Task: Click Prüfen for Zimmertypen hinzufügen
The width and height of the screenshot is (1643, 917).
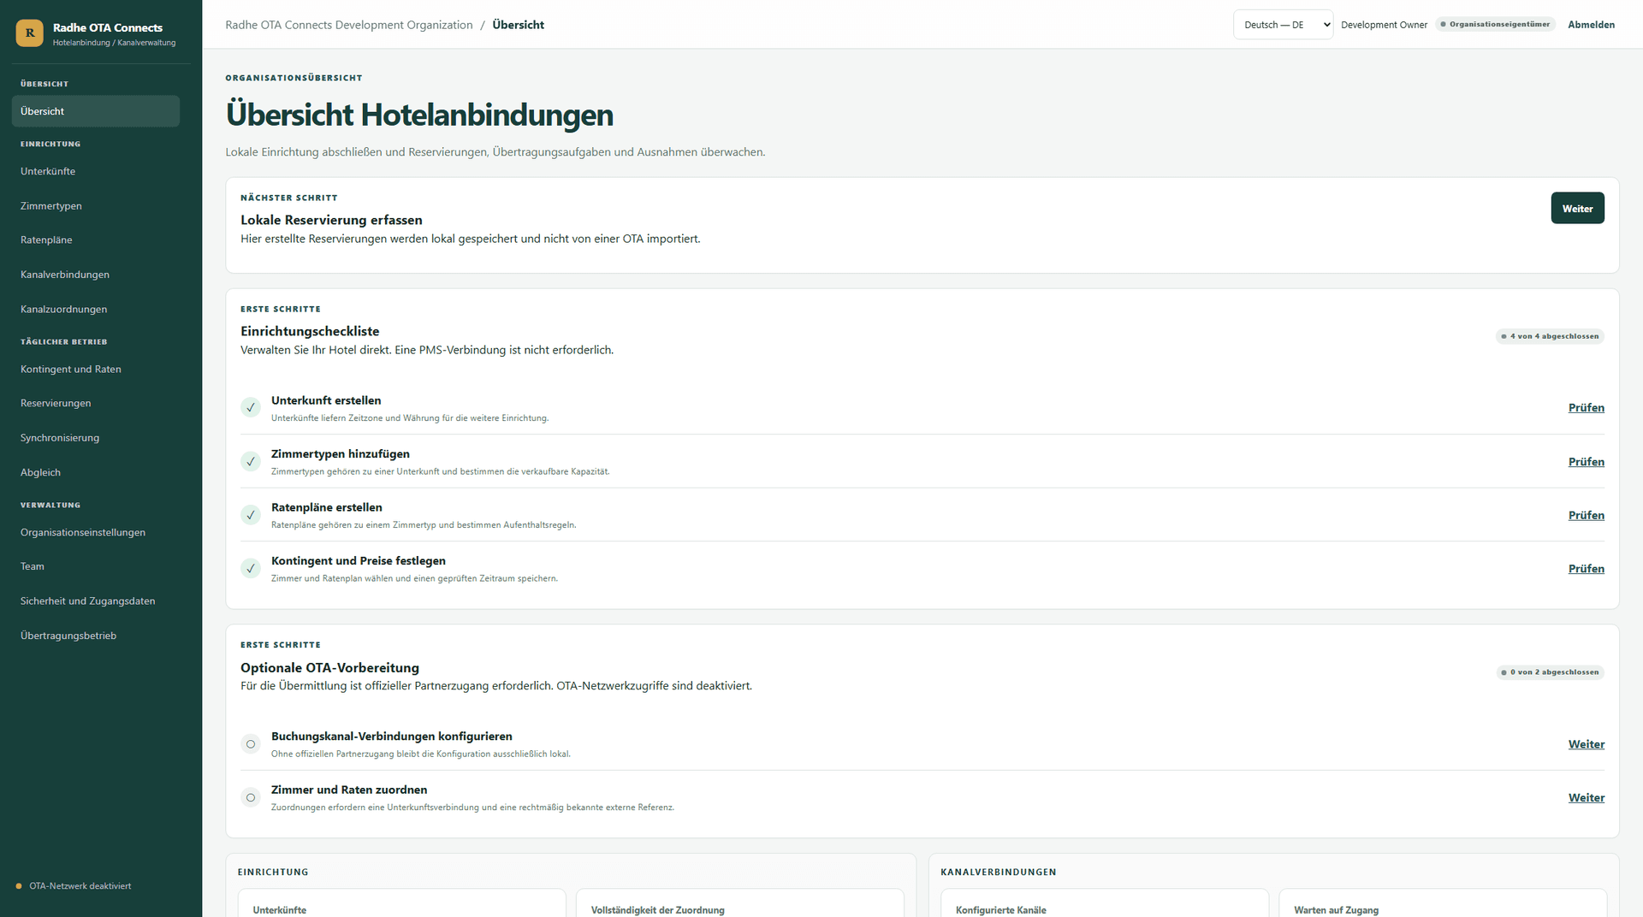Action: [x=1586, y=462]
